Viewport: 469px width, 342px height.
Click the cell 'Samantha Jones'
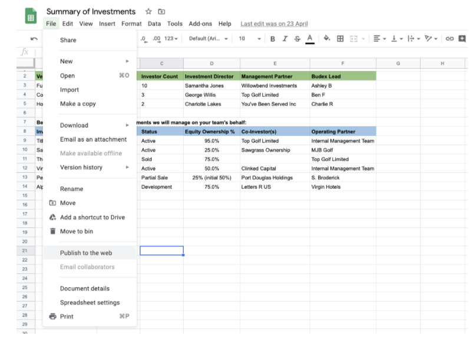click(212, 86)
